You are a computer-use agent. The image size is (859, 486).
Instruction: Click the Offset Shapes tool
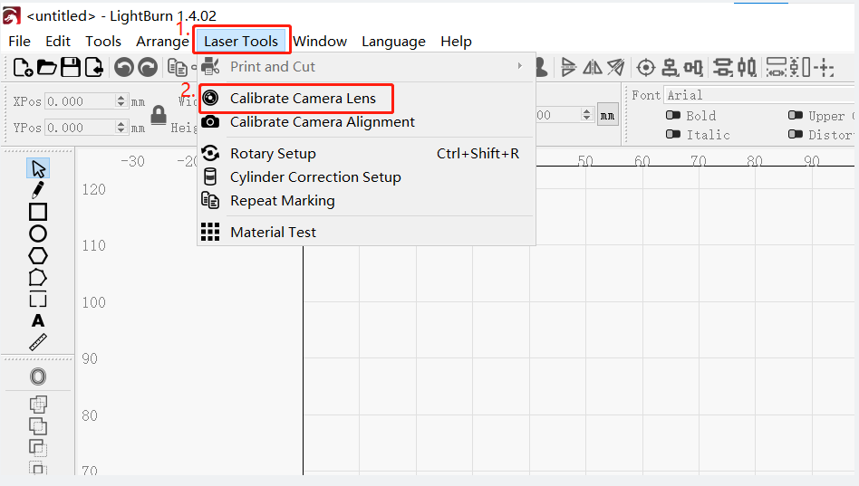click(38, 376)
